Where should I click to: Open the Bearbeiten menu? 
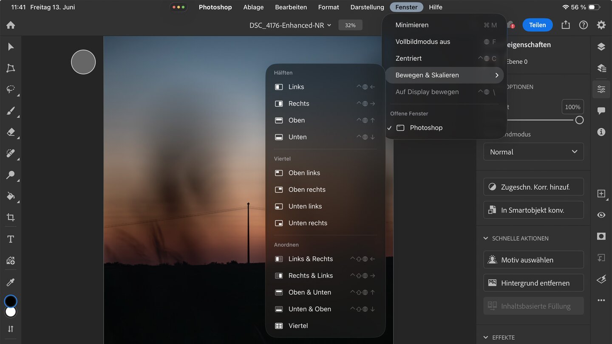[x=291, y=7]
